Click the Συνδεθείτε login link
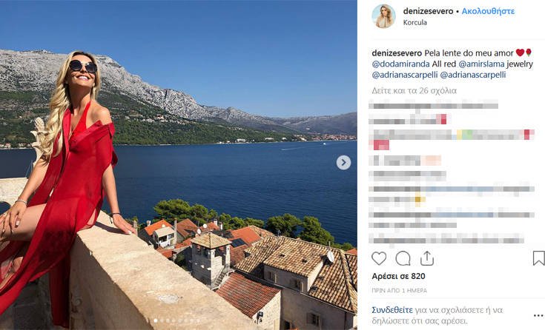 (392, 309)
